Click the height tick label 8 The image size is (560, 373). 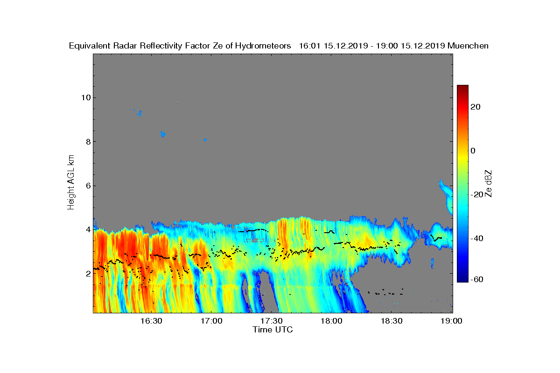pyautogui.click(x=87, y=142)
